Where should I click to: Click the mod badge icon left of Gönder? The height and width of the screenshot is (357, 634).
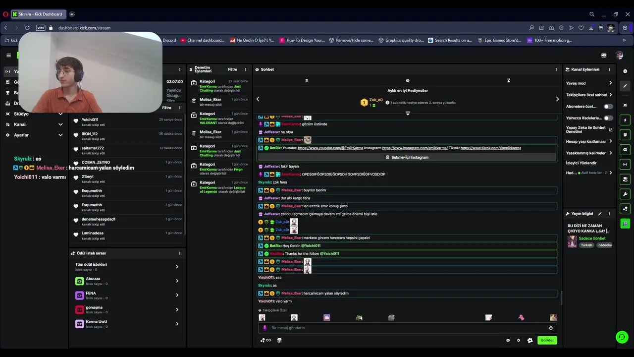click(530, 340)
